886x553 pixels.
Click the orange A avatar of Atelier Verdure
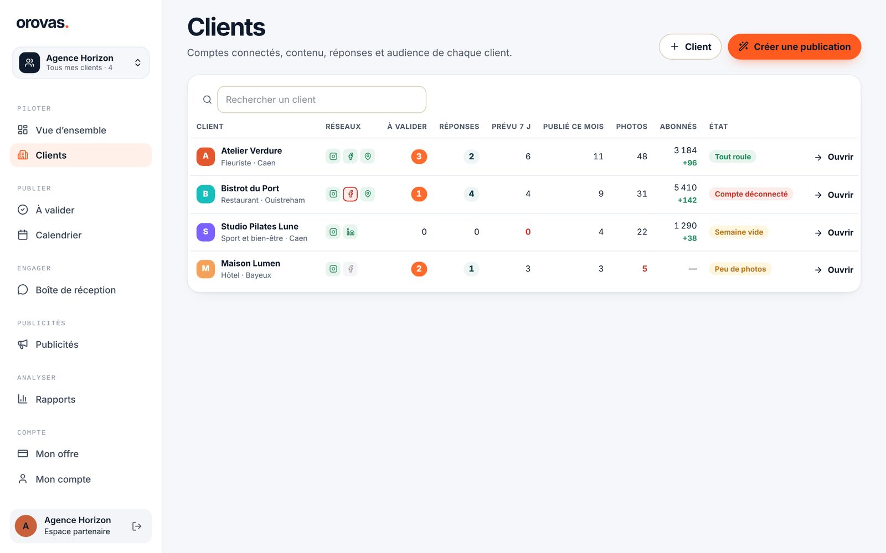[205, 156]
